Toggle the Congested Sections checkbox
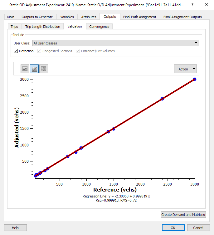This screenshot has width=214, height=235. tap(39, 51)
